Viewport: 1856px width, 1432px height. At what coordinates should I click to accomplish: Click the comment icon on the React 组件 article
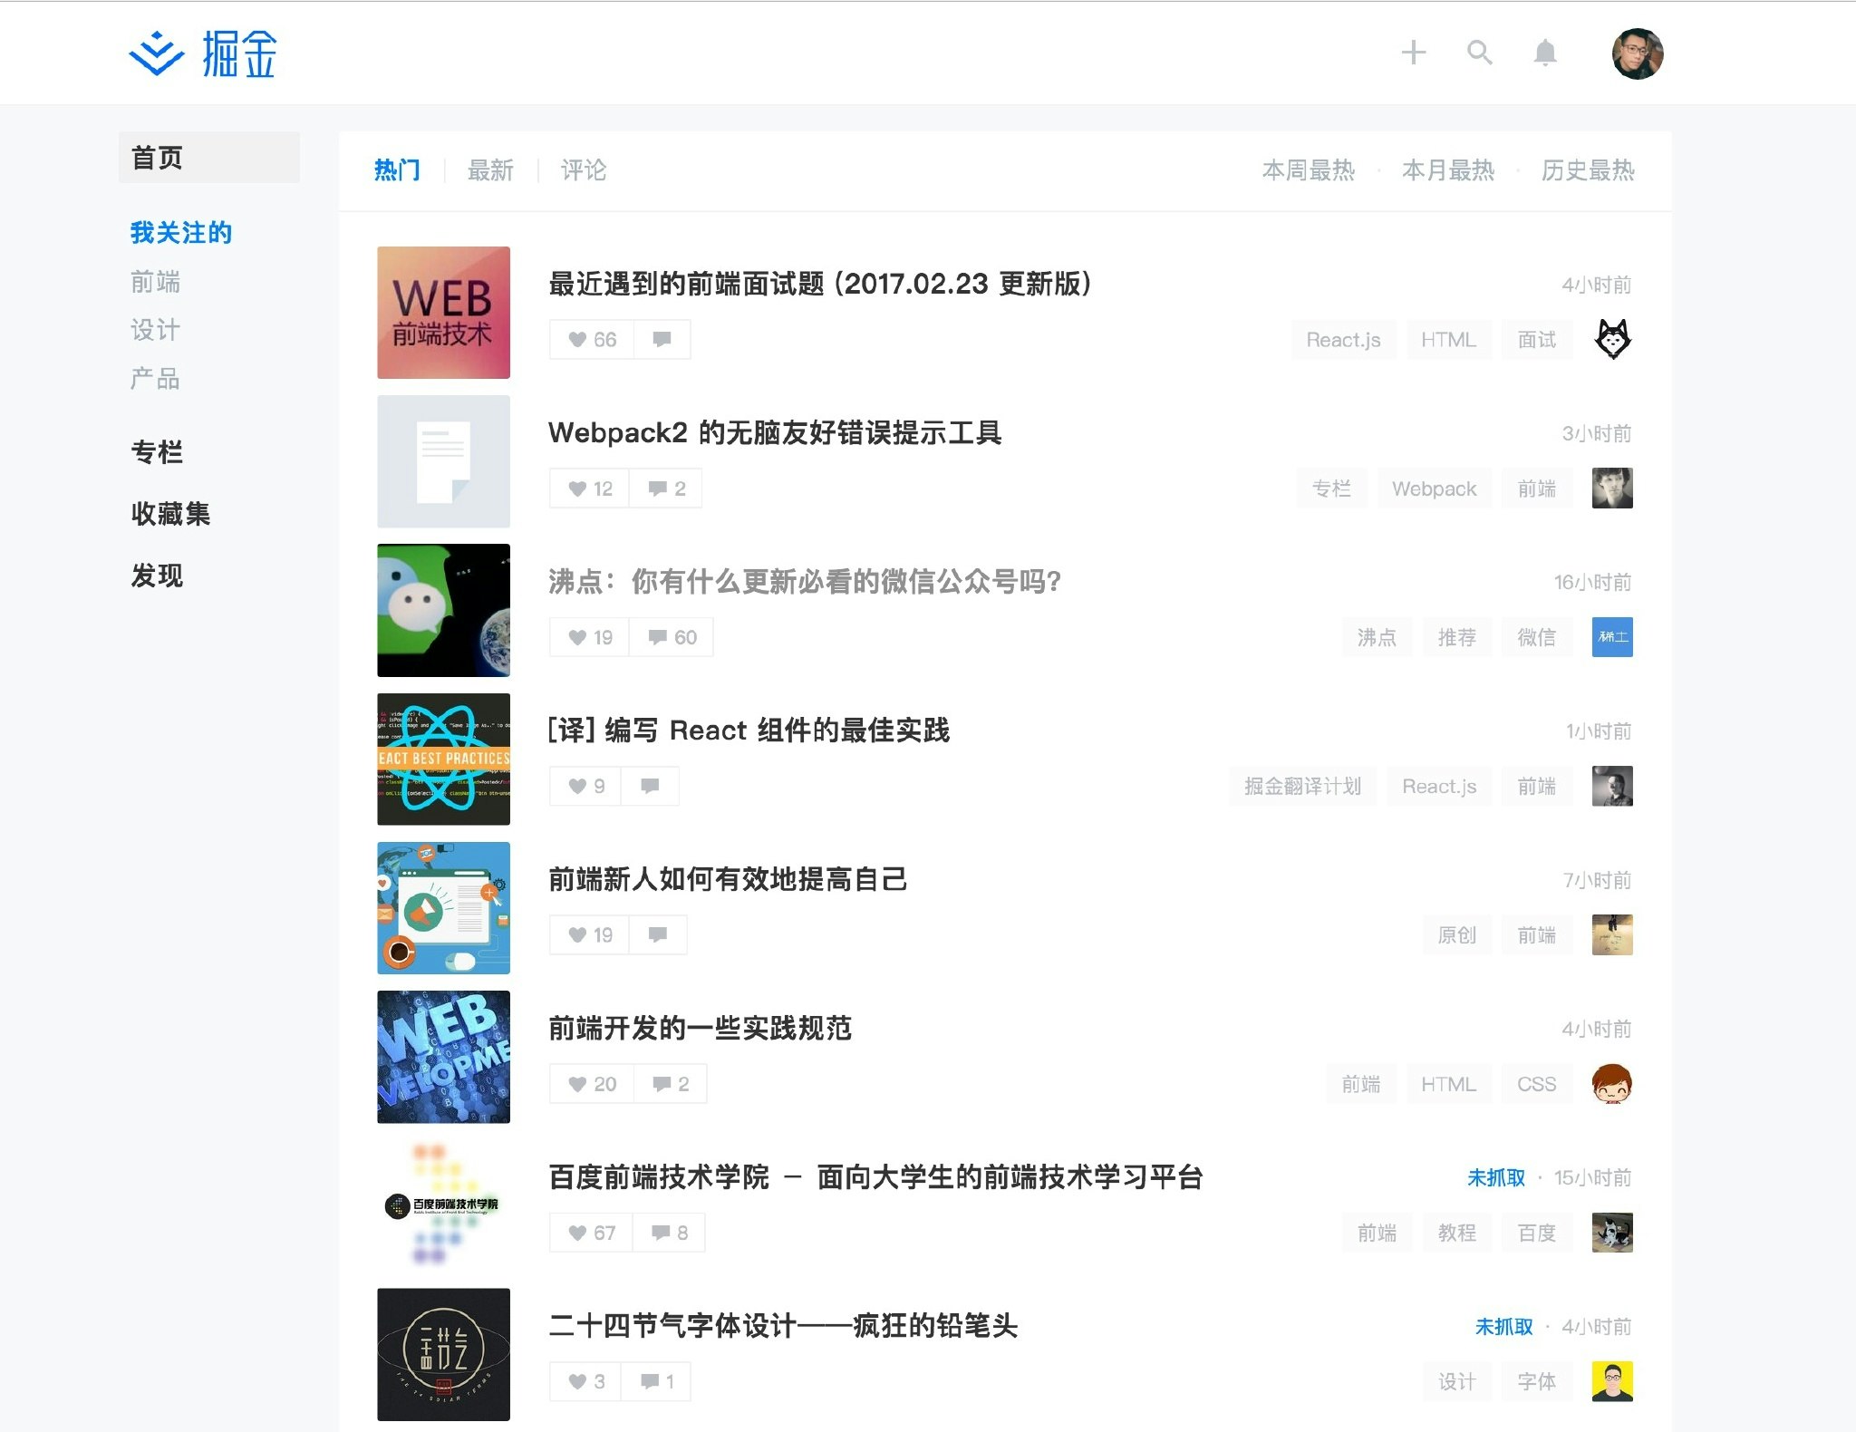coord(650,786)
